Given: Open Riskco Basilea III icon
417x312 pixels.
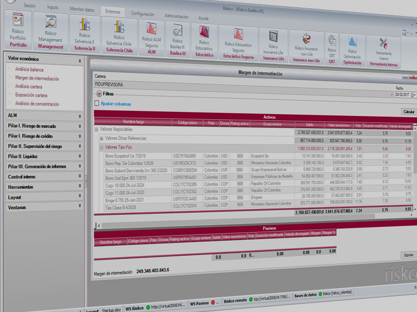Looking at the screenshot, I should pyautogui.click(x=177, y=31).
